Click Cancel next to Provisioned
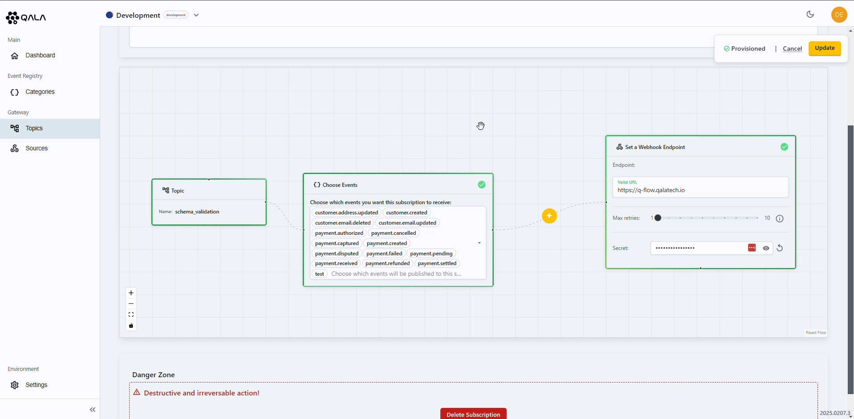This screenshot has height=419, width=854. click(792, 48)
